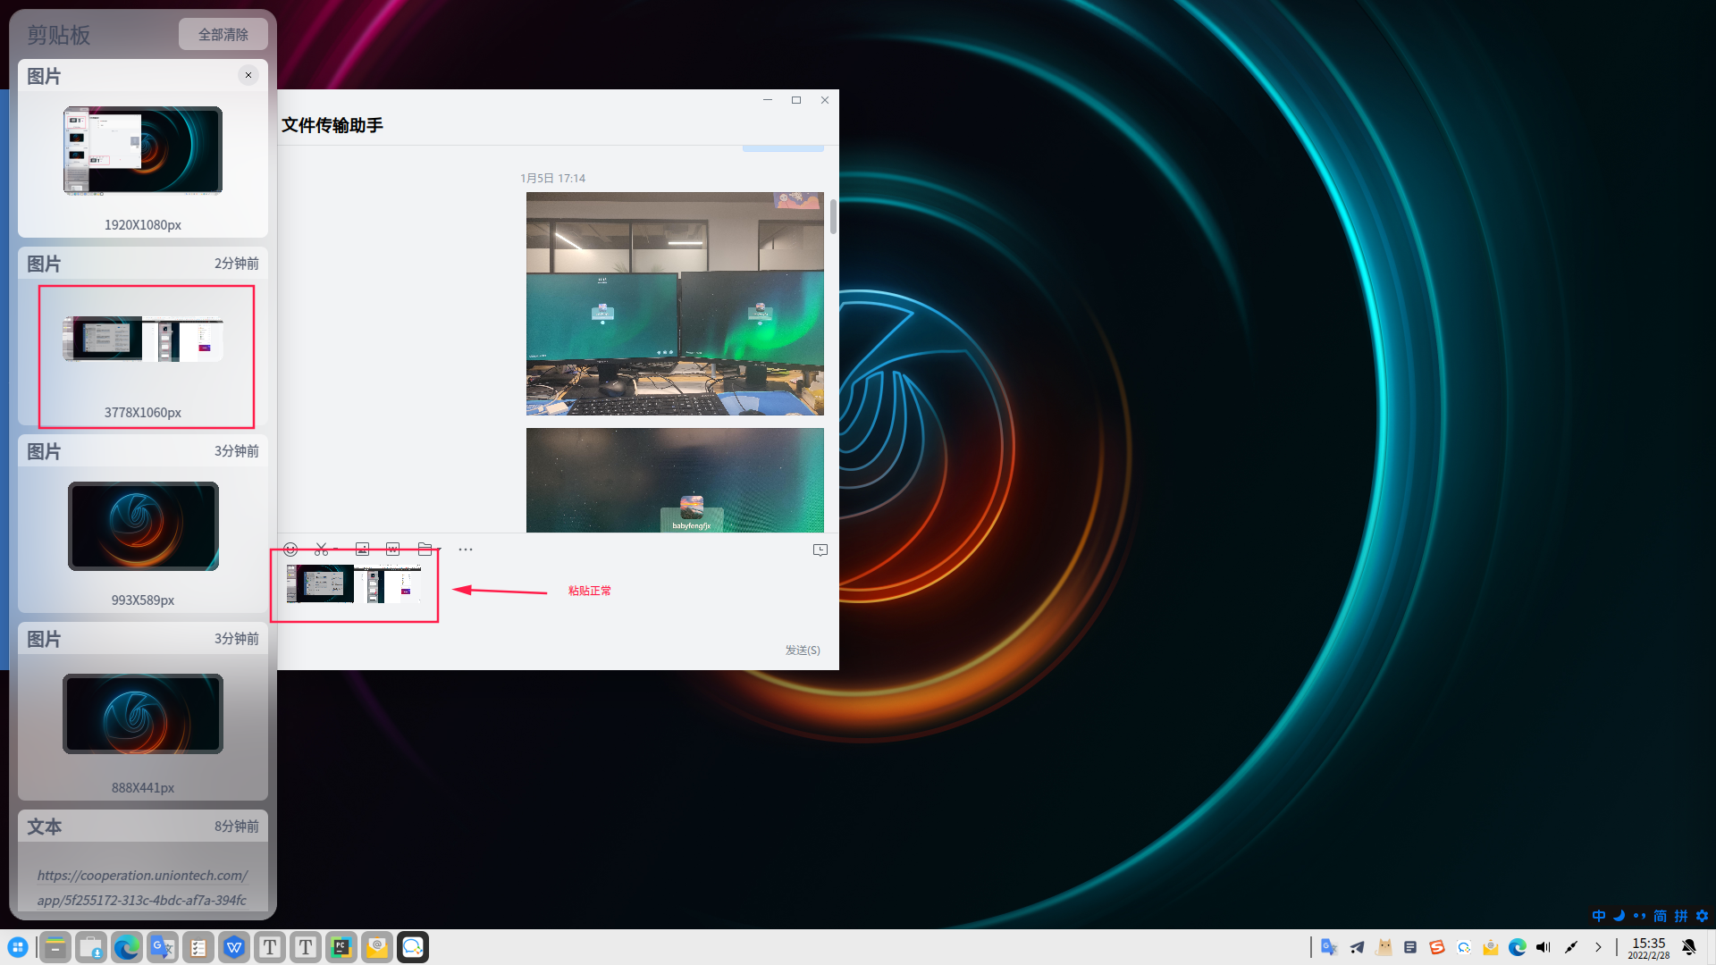
Task: Click the image send icon
Action: (362, 550)
